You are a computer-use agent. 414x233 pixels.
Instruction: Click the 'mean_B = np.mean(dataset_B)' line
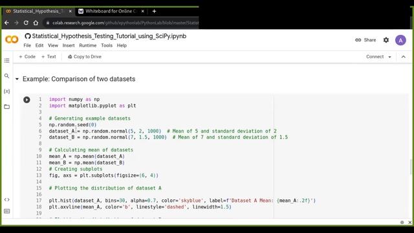point(87,162)
